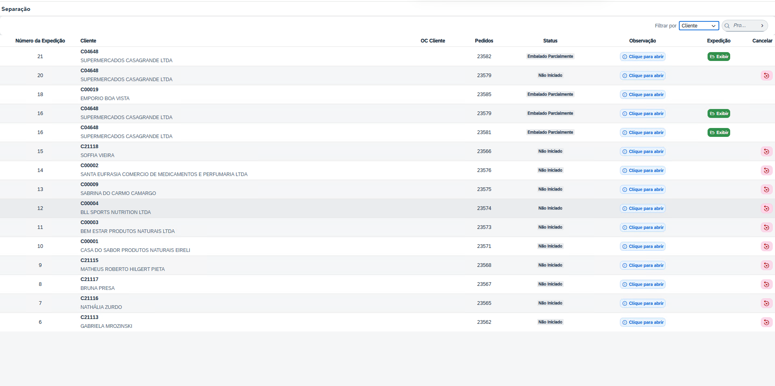Cancel expedition 8 for BRUNA PRESA

[x=766, y=284]
